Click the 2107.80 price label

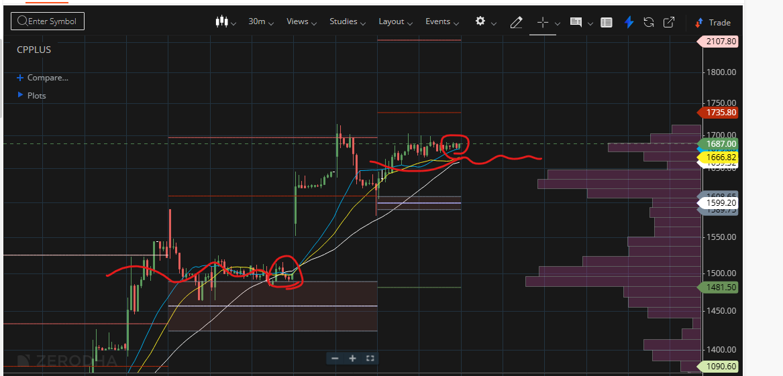(x=718, y=42)
